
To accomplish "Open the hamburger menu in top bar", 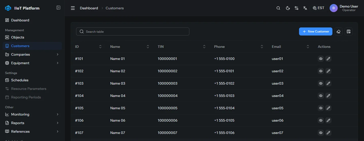I will pos(73,8).
